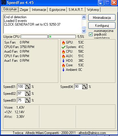The width and height of the screenshot is (118, 136).
Task: Click the first CPU usage bar
Action: click(x=34, y=37)
